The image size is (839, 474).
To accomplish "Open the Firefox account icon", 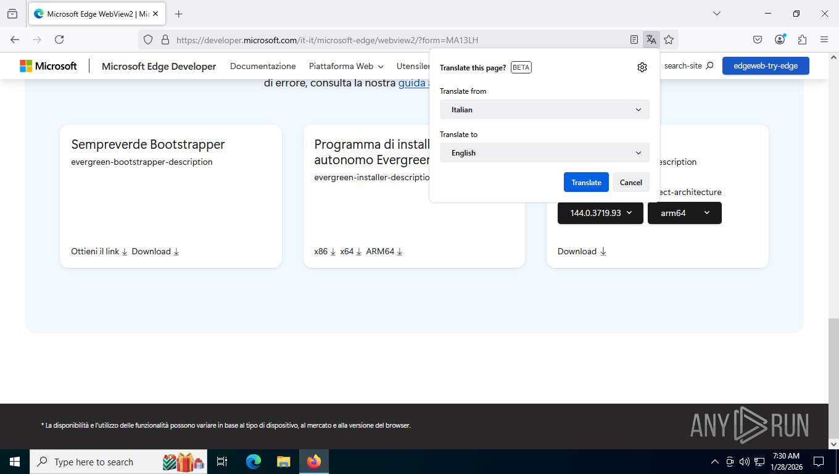I will coord(780,39).
